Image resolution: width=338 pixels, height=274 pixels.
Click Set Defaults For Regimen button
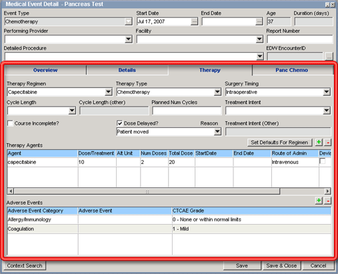[x=279, y=143]
